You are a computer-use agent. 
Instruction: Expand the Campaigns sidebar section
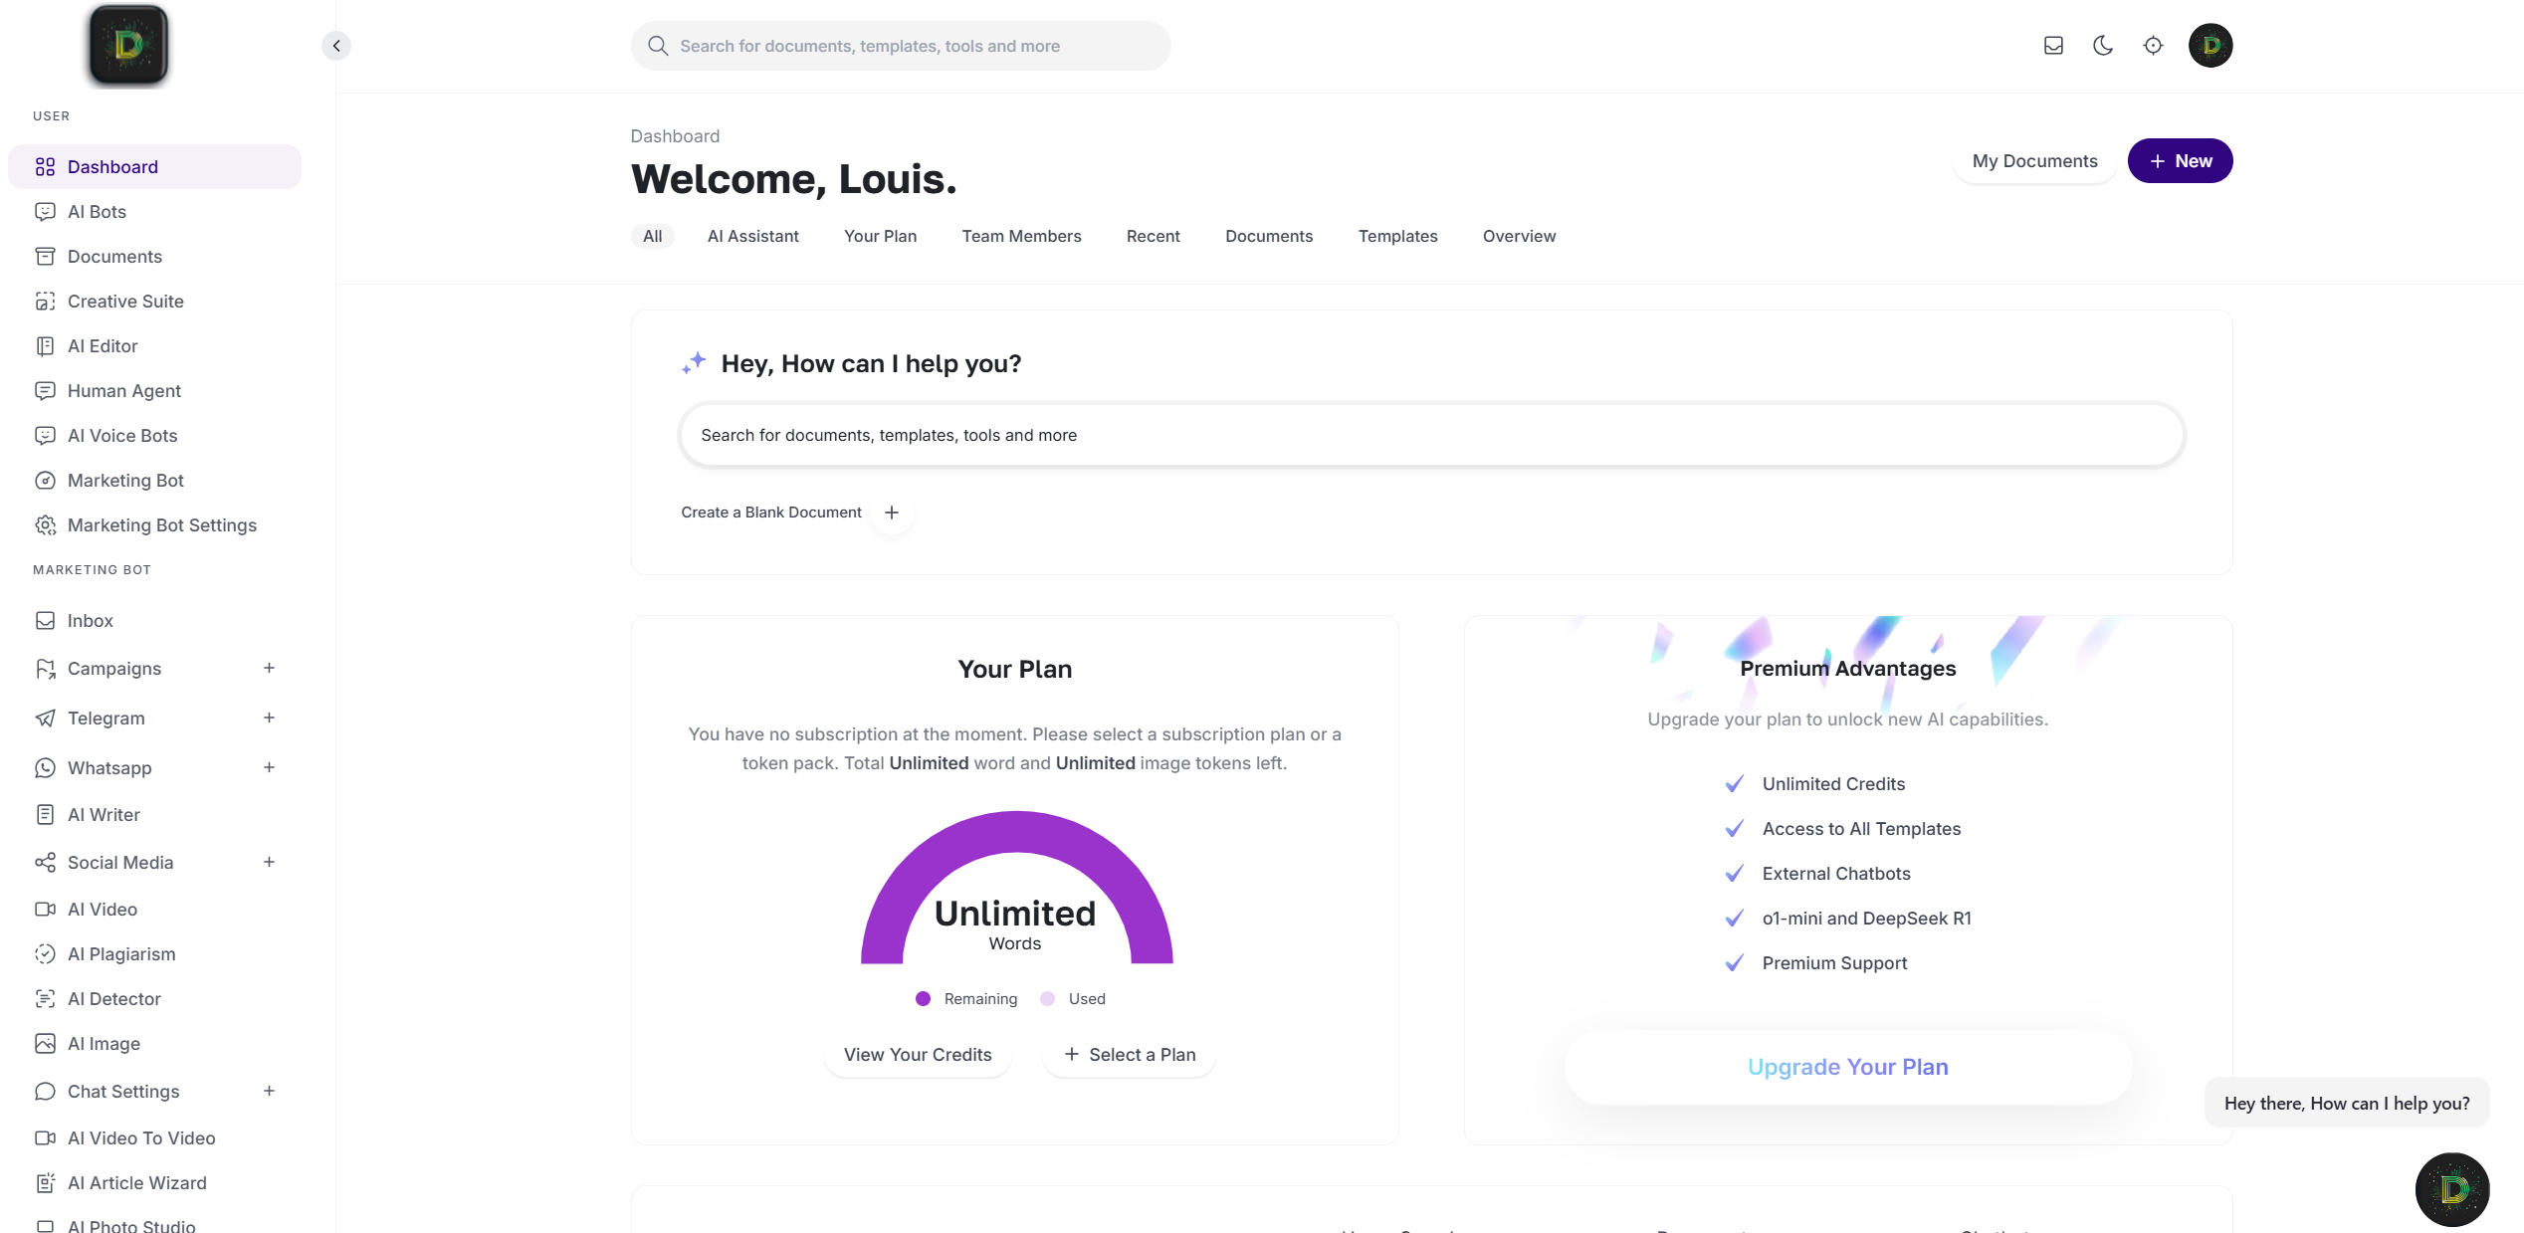tap(269, 668)
